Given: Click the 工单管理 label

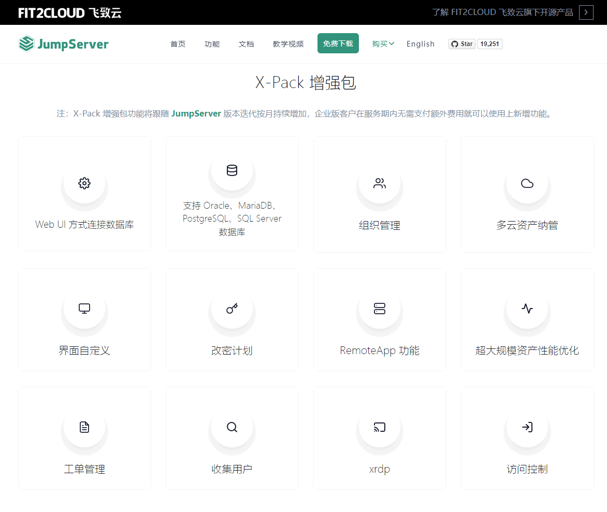Looking at the screenshot, I should (84, 469).
